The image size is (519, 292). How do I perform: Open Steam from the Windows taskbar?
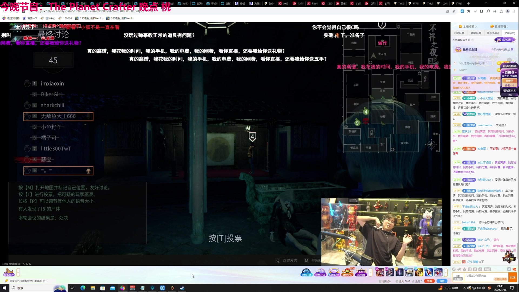[182, 288]
